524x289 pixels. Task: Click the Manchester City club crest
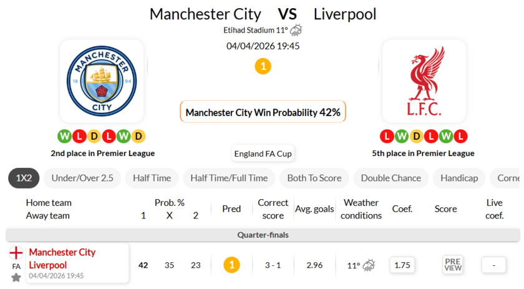coord(102,81)
